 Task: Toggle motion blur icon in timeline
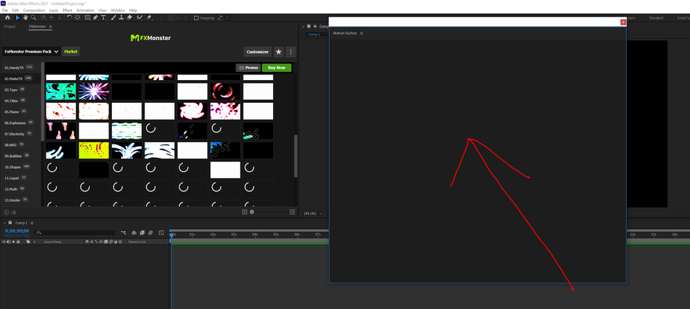click(x=151, y=232)
